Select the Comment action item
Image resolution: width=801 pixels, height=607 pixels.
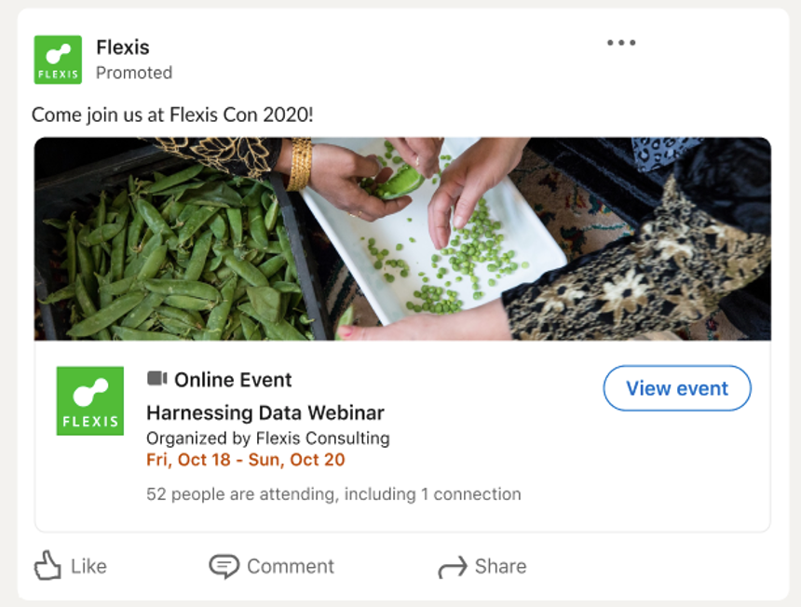click(x=272, y=566)
